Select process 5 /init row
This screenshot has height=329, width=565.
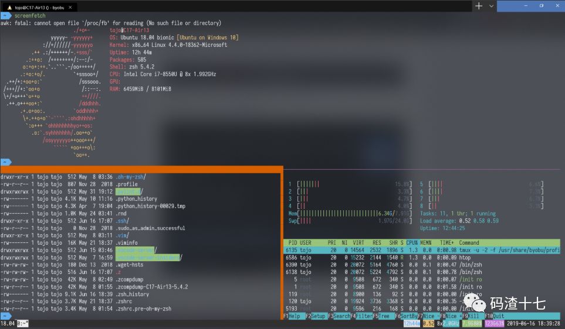(x=422, y=279)
